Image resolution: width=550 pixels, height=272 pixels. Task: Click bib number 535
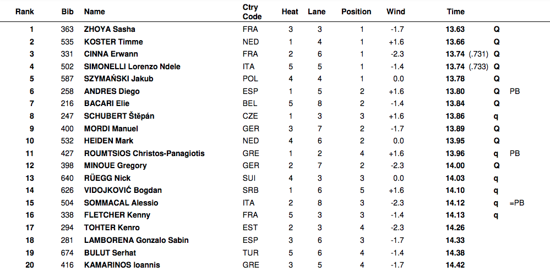pos(67,42)
